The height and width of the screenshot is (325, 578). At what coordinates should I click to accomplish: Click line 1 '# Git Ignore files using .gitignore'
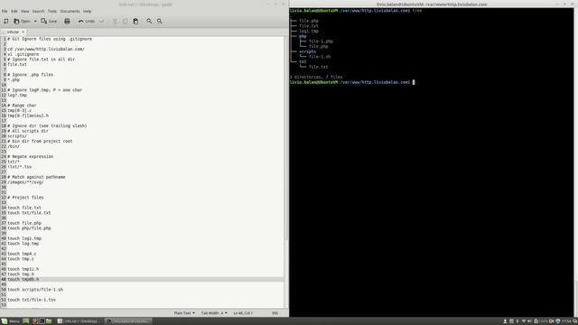point(50,39)
